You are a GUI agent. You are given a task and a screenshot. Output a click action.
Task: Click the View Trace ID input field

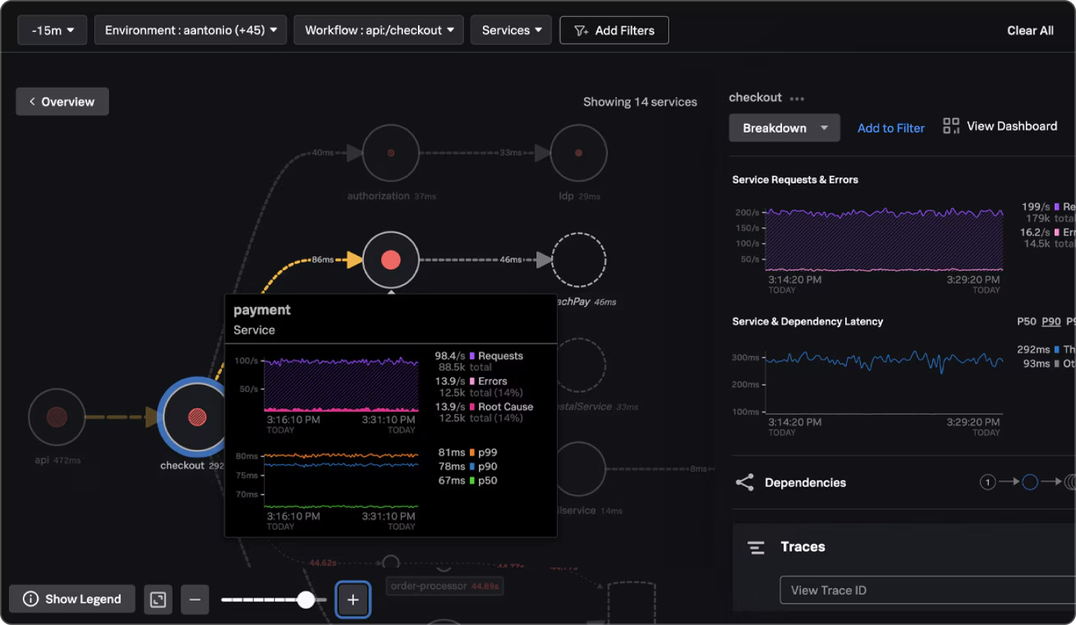coord(928,590)
